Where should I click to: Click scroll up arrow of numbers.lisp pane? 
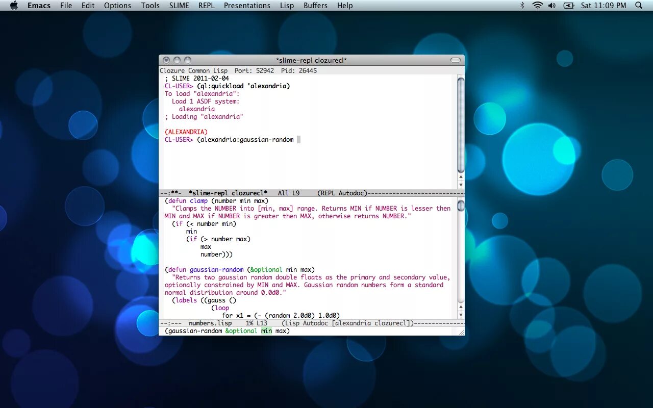pos(461,308)
